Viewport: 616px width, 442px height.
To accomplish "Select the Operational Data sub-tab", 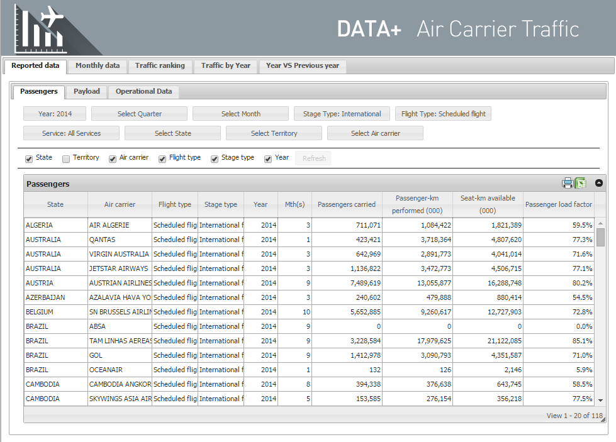I will click(x=144, y=91).
